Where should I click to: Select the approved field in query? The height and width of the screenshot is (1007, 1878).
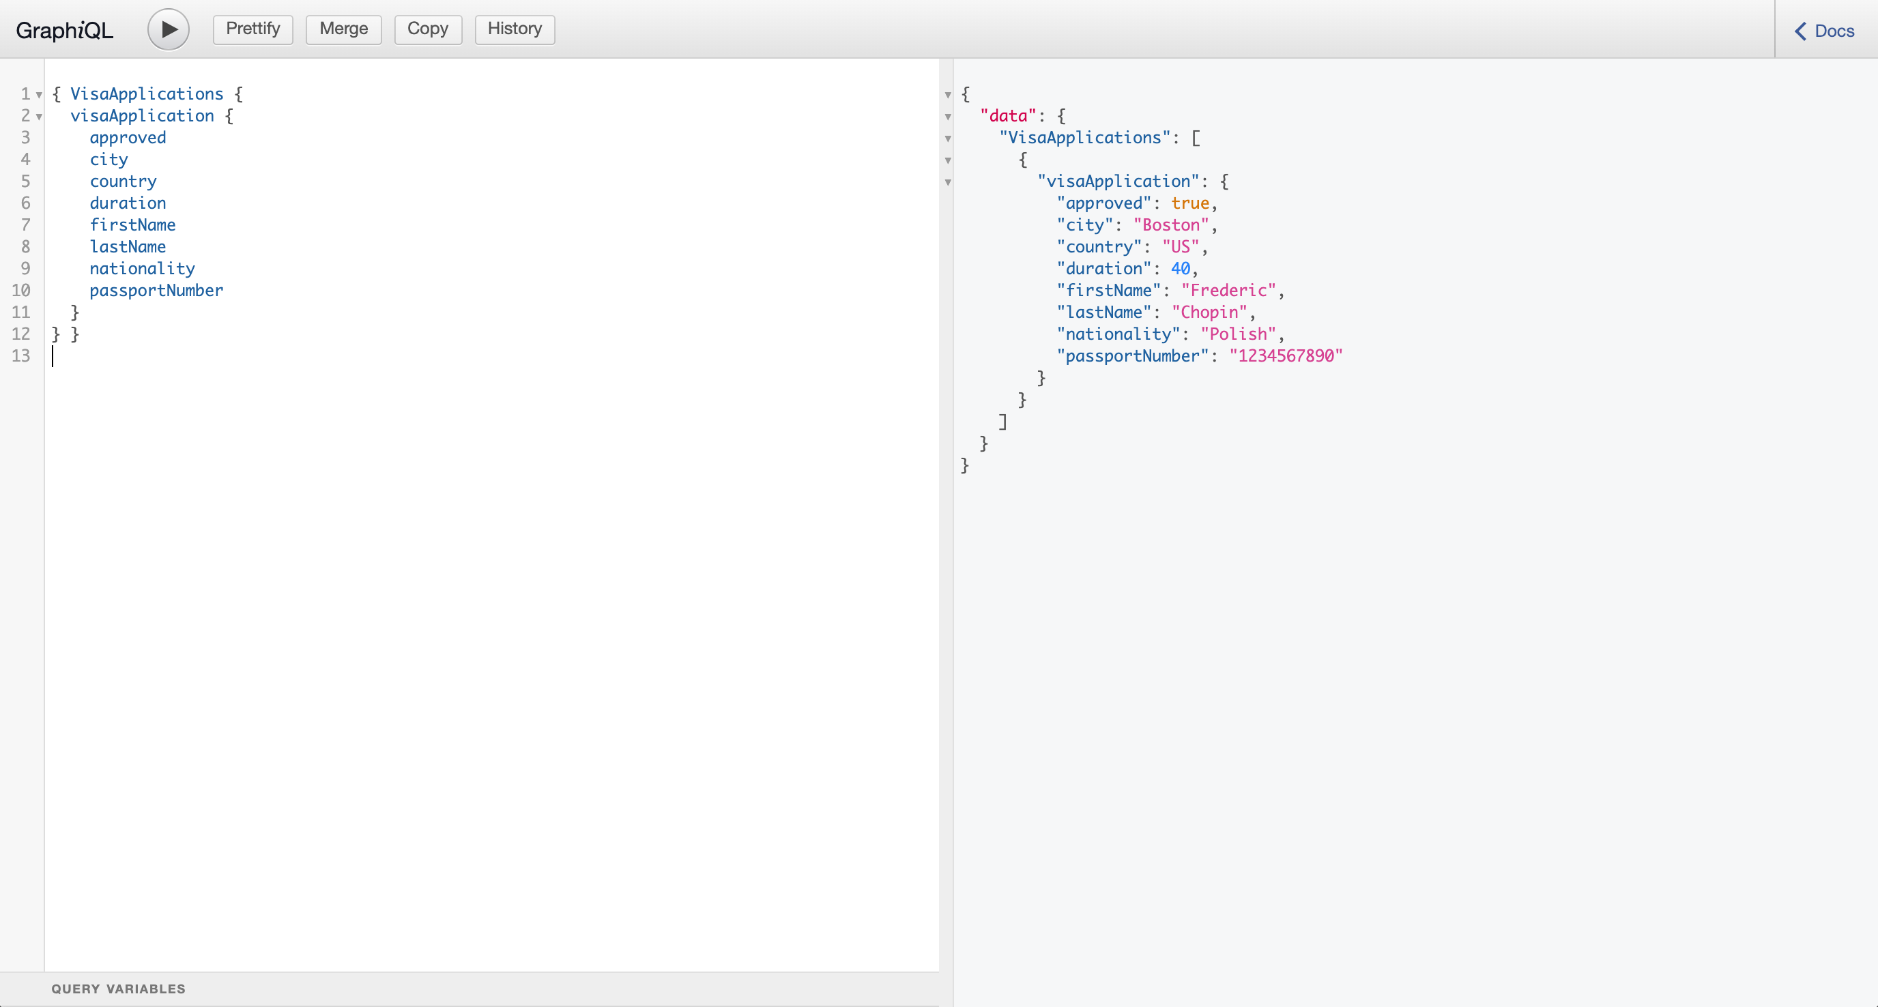tap(128, 138)
